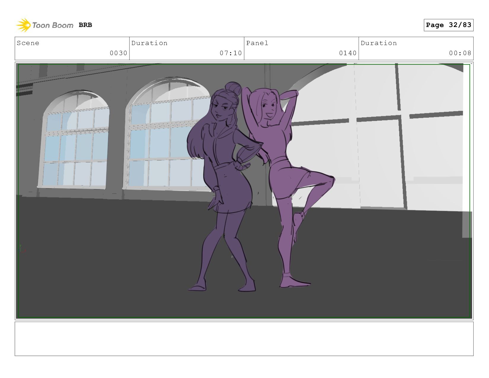489x378 pixels.
Task: Click the Panel label
Action: point(257,43)
